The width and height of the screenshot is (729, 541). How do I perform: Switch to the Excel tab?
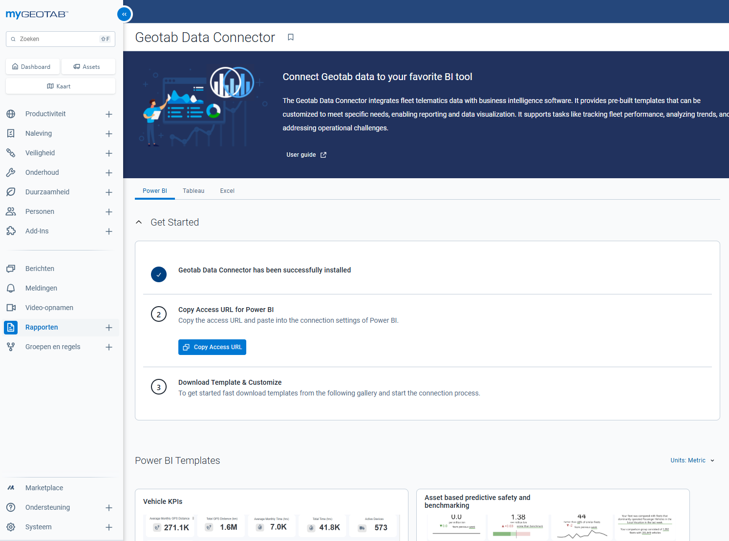point(227,191)
